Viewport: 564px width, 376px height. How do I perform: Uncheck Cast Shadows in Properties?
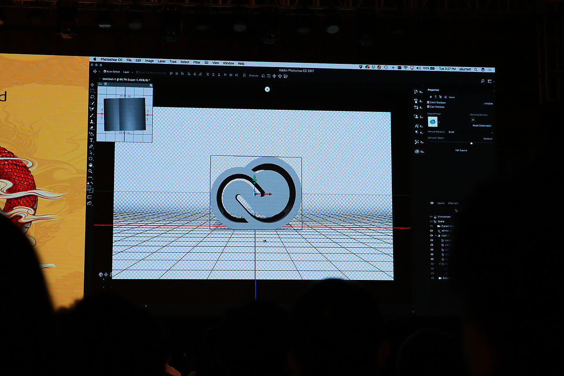point(428,107)
